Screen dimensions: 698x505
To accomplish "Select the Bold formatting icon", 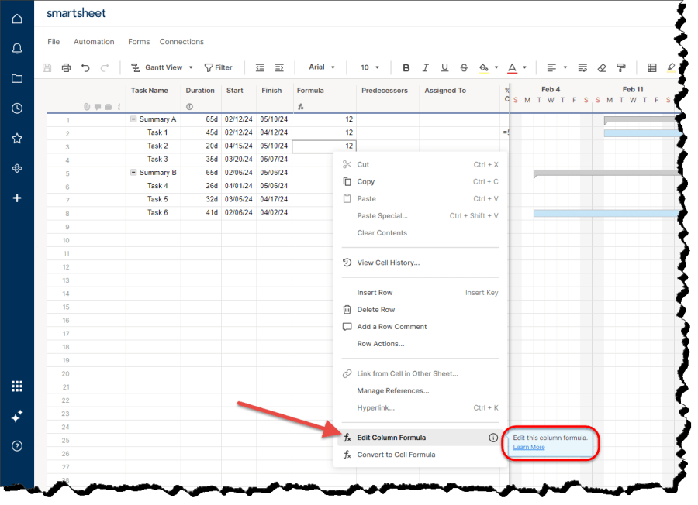I will (406, 67).
